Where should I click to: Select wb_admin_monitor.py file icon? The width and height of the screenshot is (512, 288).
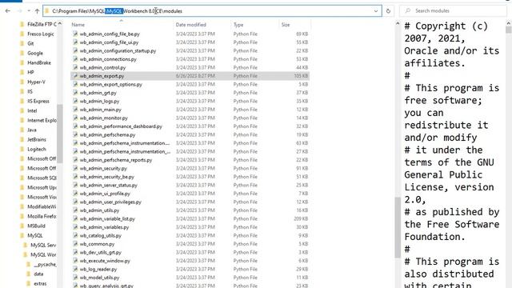coord(75,118)
